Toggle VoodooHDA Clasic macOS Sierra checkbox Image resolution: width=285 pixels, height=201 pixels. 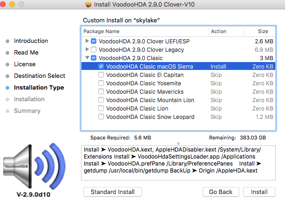pos(101,67)
